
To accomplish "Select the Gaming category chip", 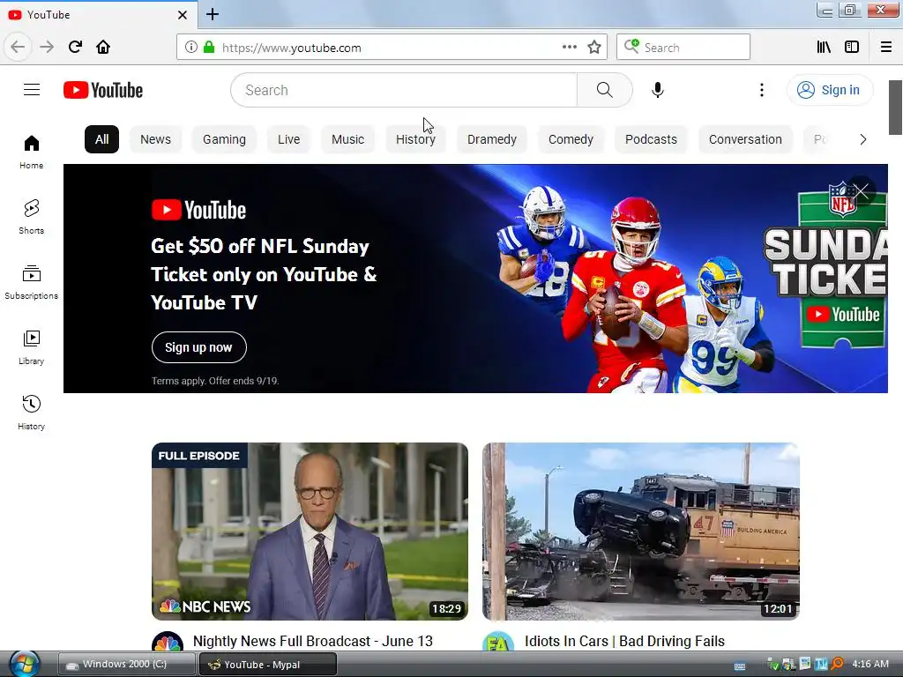I will [224, 139].
